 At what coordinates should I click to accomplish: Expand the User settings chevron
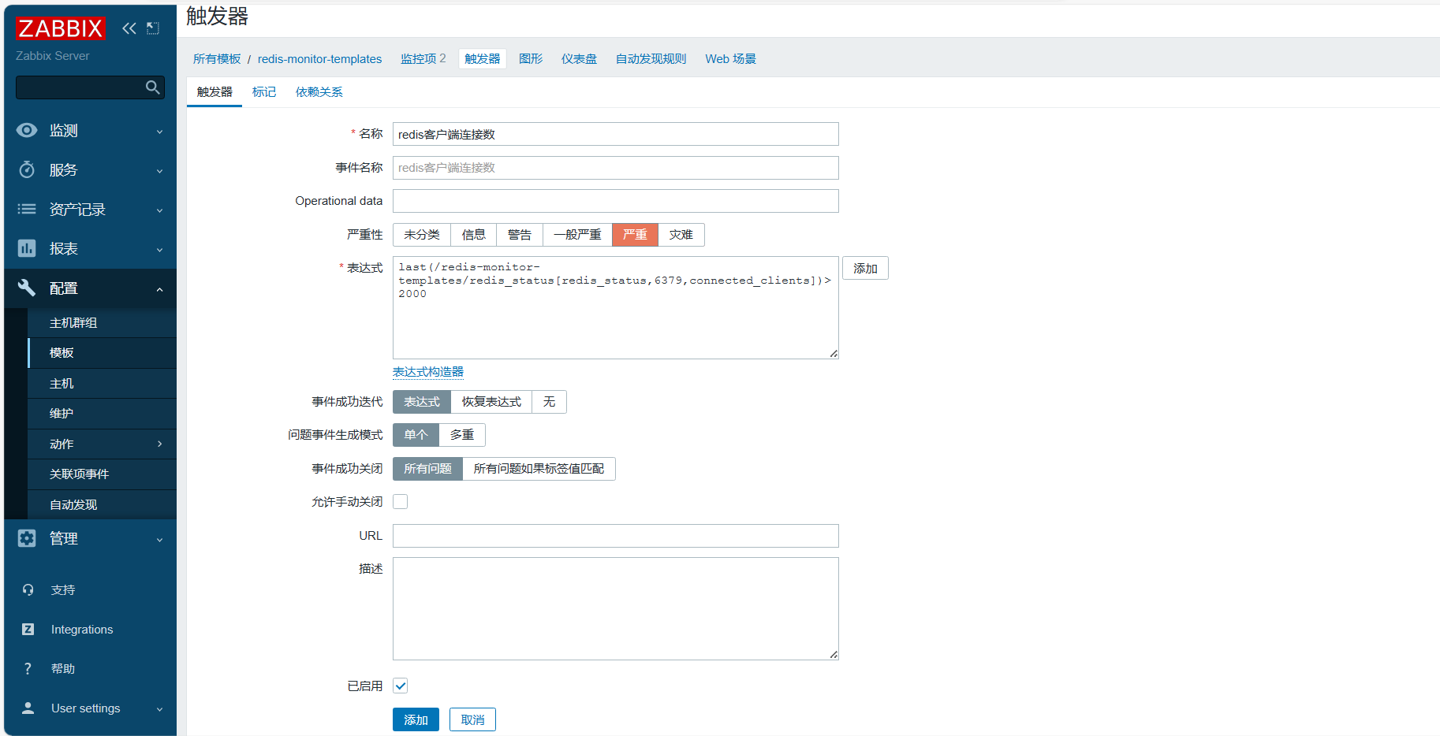point(159,709)
